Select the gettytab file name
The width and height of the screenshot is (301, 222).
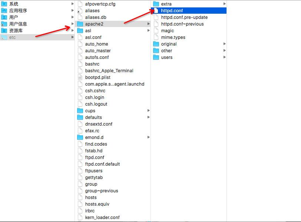[x=94, y=178]
